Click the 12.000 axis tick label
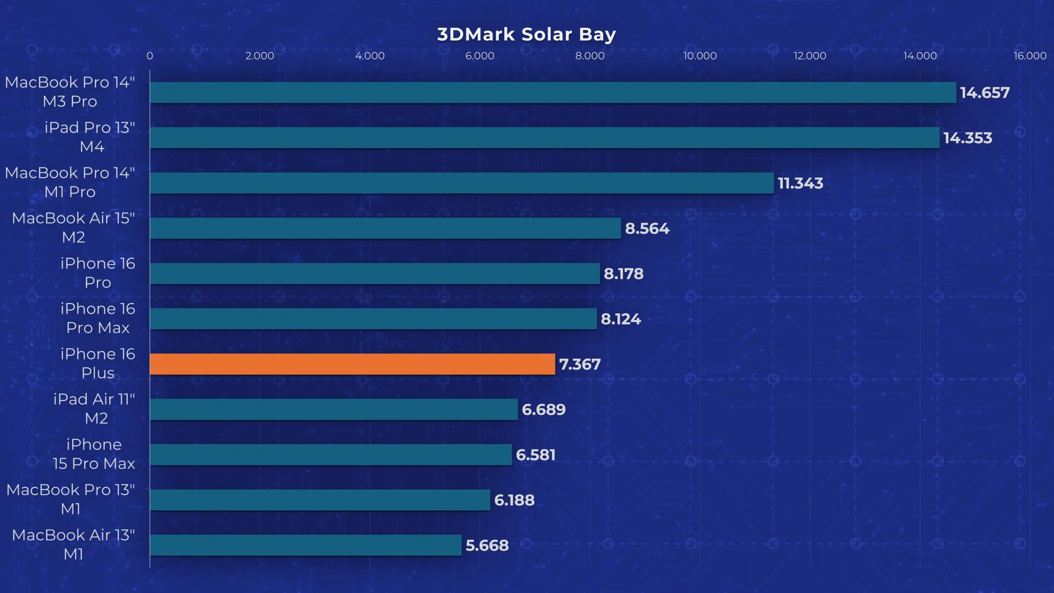The image size is (1054, 593). 810,56
